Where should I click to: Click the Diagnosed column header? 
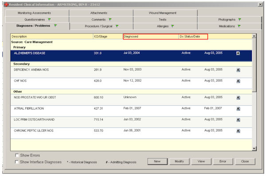(151, 37)
